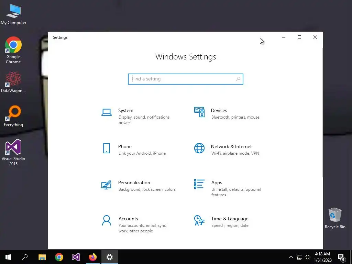The width and height of the screenshot is (352, 264).
Task: Open Firefox from the taskbar
Action: coord(93,257)
